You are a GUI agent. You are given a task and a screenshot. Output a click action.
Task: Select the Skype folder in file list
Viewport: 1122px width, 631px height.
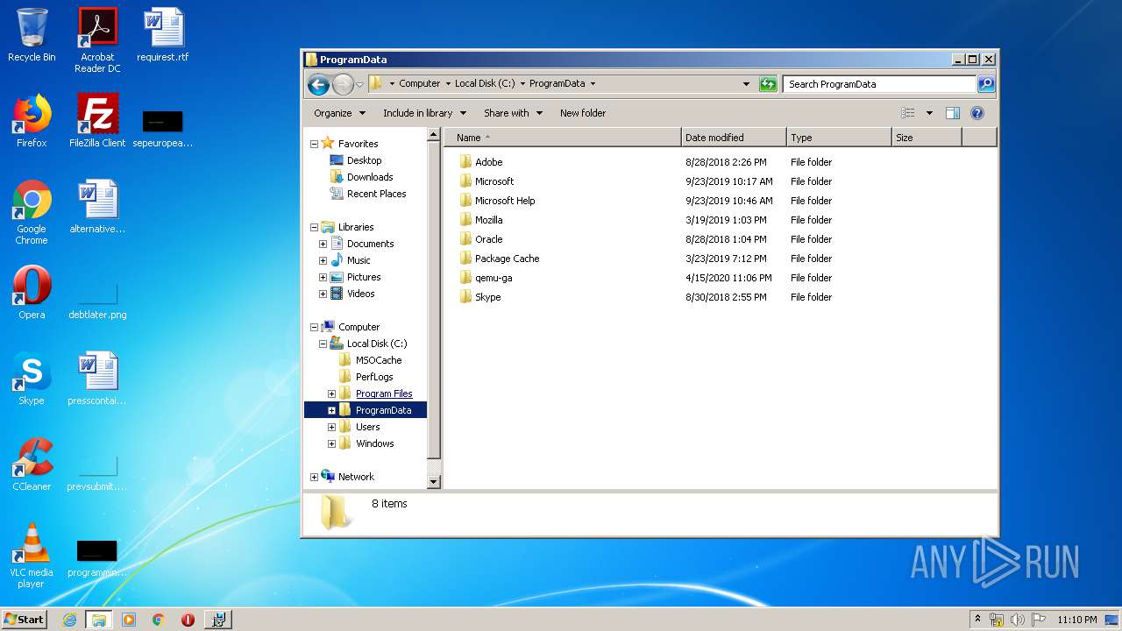point(487,297)
